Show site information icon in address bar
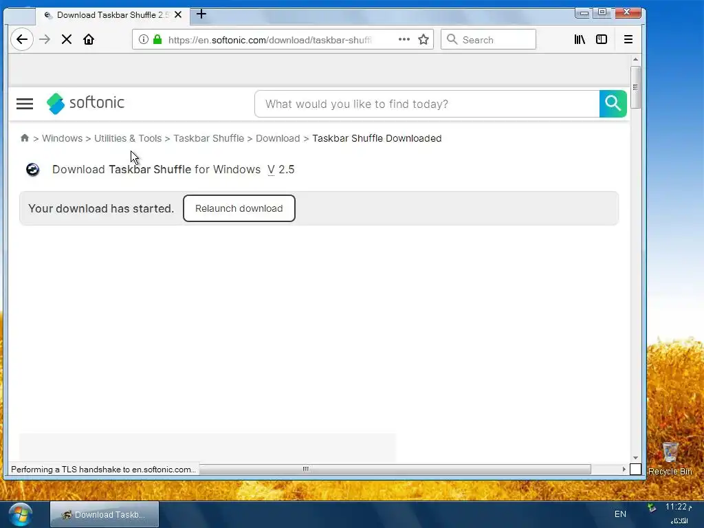 [143, 39]
